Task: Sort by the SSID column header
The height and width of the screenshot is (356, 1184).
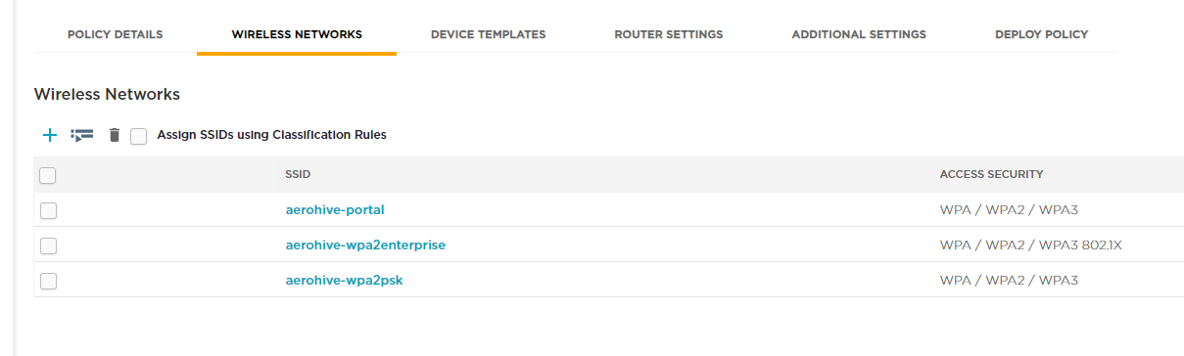Action: tap(298, 174)
